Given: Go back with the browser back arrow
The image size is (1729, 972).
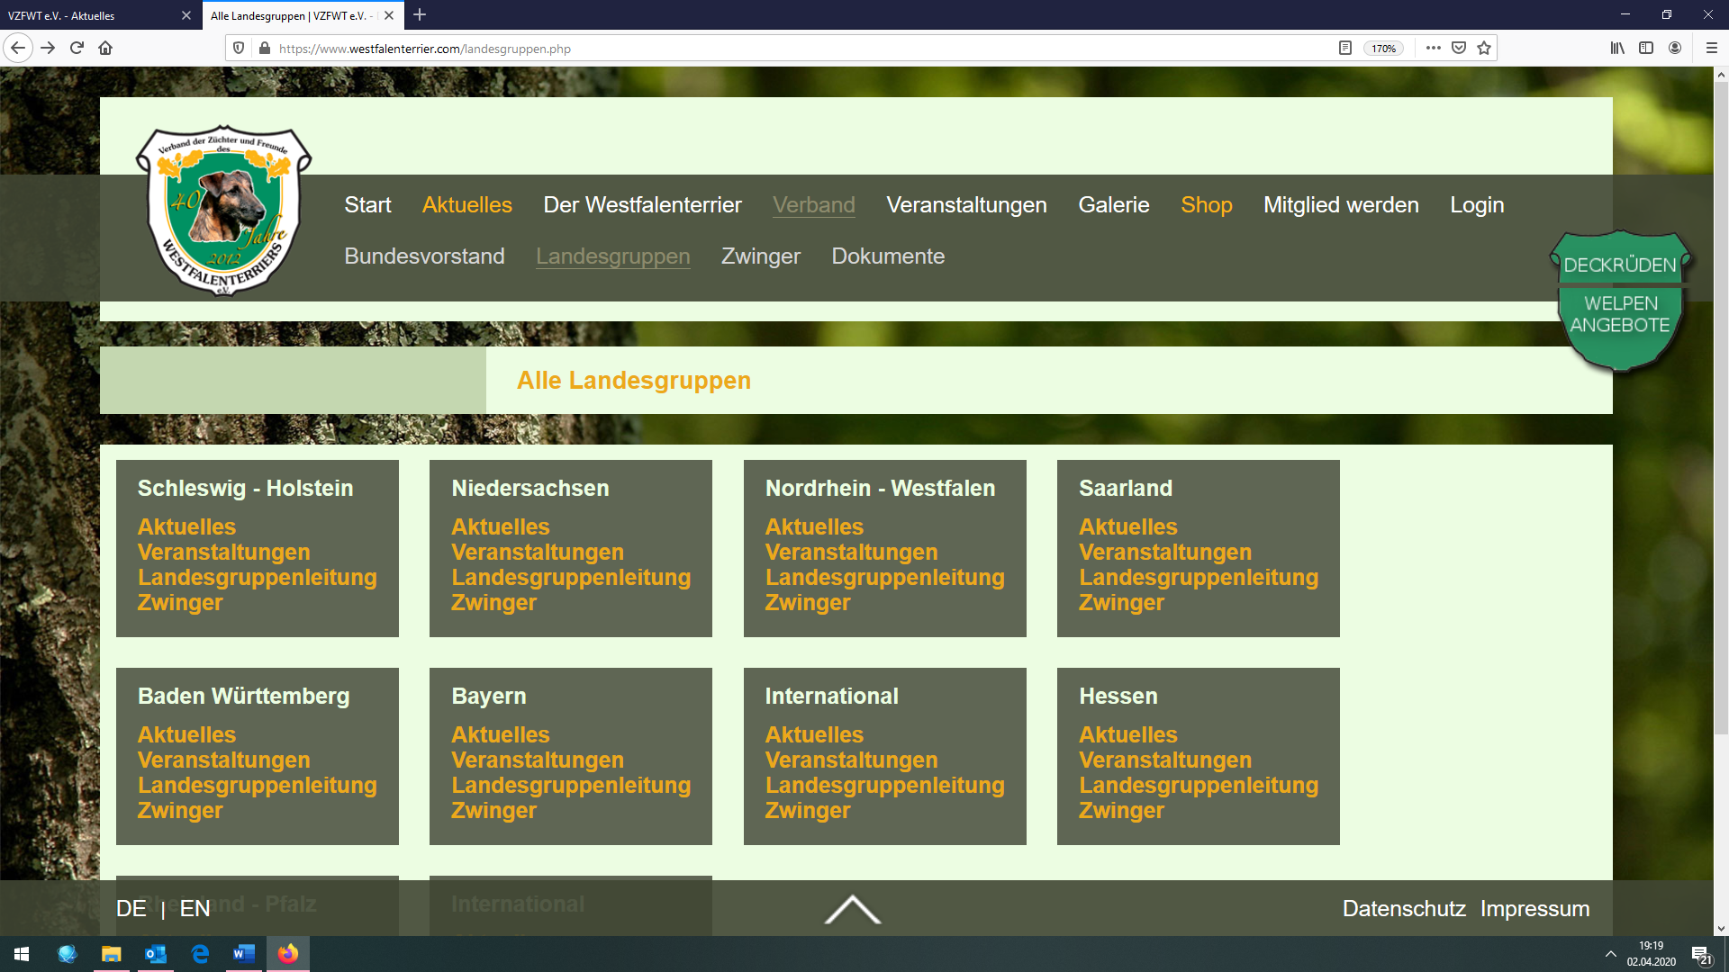Looking at the screenshot, I should click(x=18, y=48).
